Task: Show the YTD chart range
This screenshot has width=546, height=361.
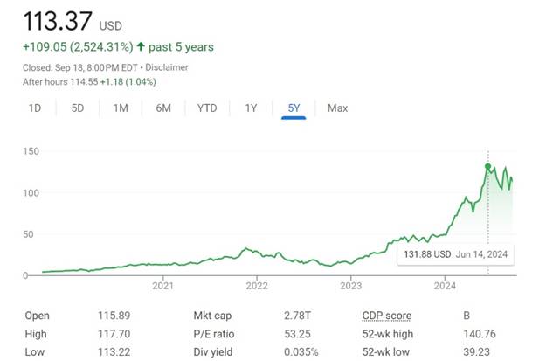Action: [x=207, y=108]
